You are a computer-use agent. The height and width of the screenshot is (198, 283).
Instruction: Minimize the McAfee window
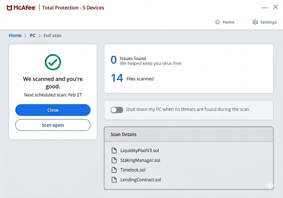pos(264,8)
